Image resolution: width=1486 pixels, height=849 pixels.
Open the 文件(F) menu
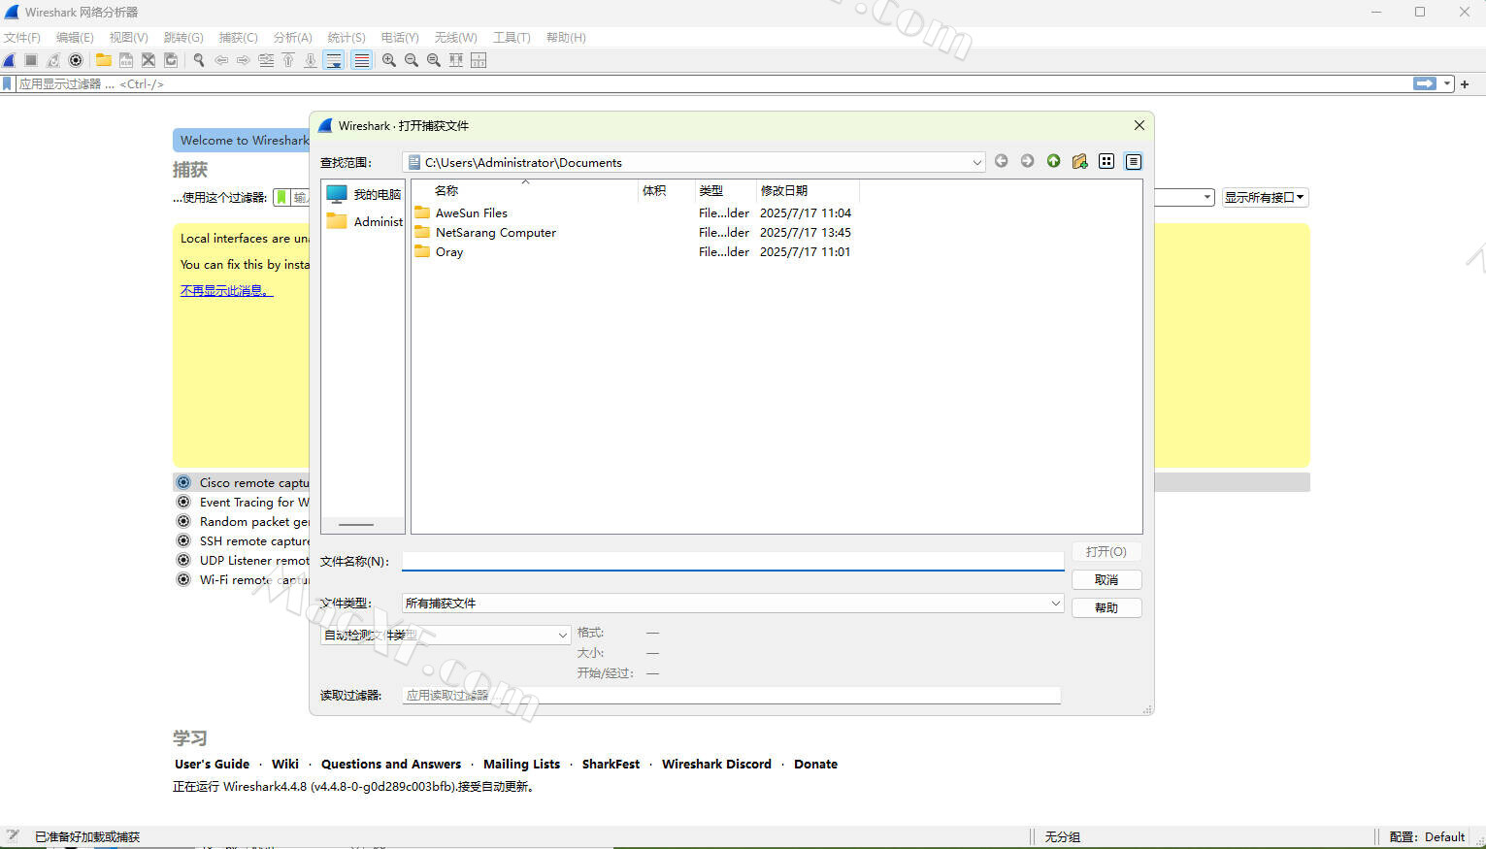tap(22, 37)
